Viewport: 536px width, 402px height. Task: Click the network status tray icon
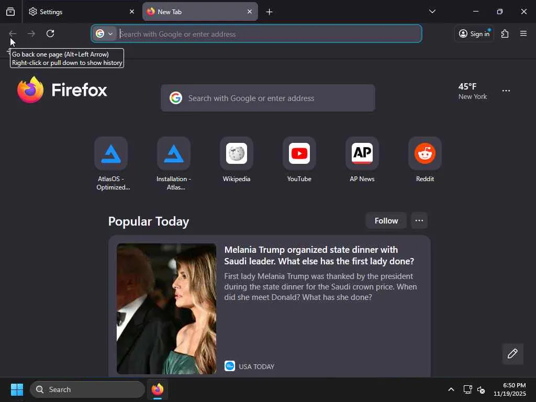(467, 389)
